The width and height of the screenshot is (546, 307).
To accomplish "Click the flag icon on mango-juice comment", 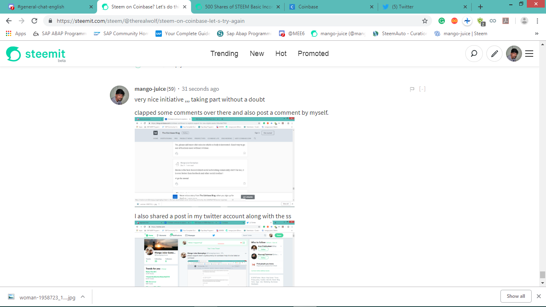I will pyautogui.click(x=412, y=89).
